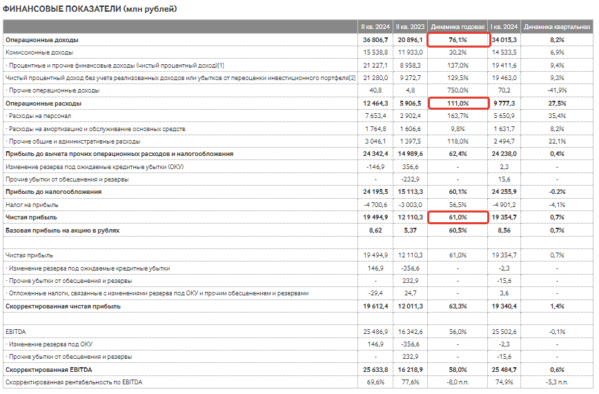Select the 30,2% yearly dynamics cell

[x=458, y=52]
